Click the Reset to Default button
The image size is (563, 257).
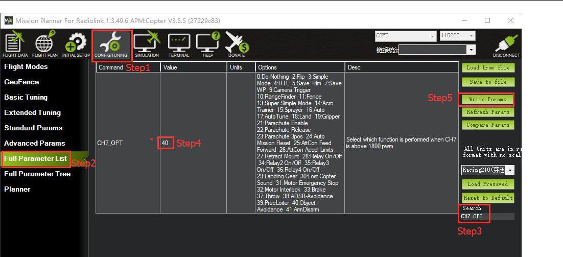[x=488, y=198]
